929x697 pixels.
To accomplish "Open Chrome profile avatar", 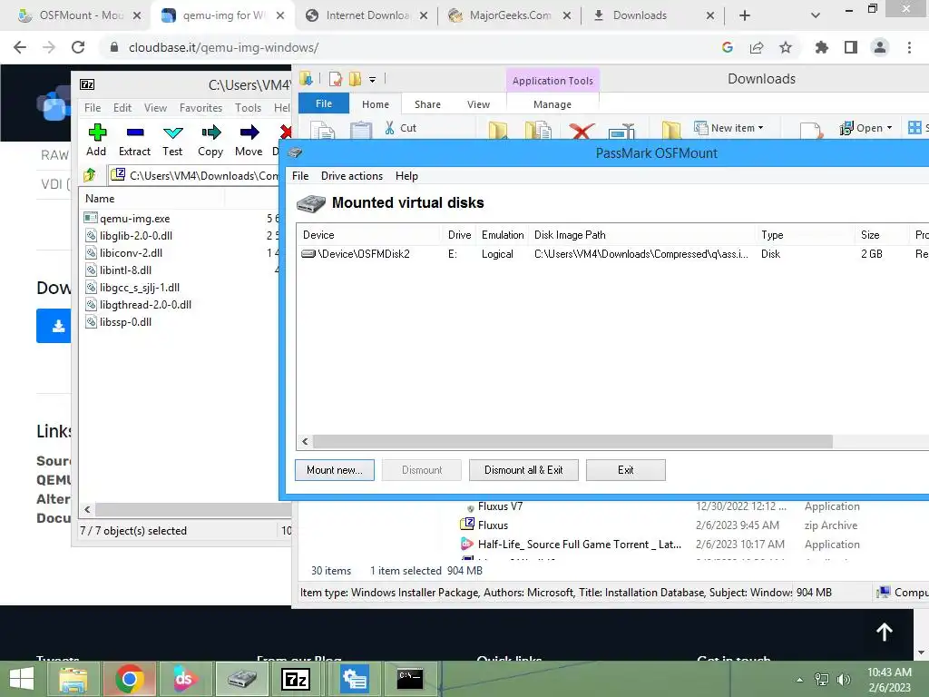I will pos(880,47).
